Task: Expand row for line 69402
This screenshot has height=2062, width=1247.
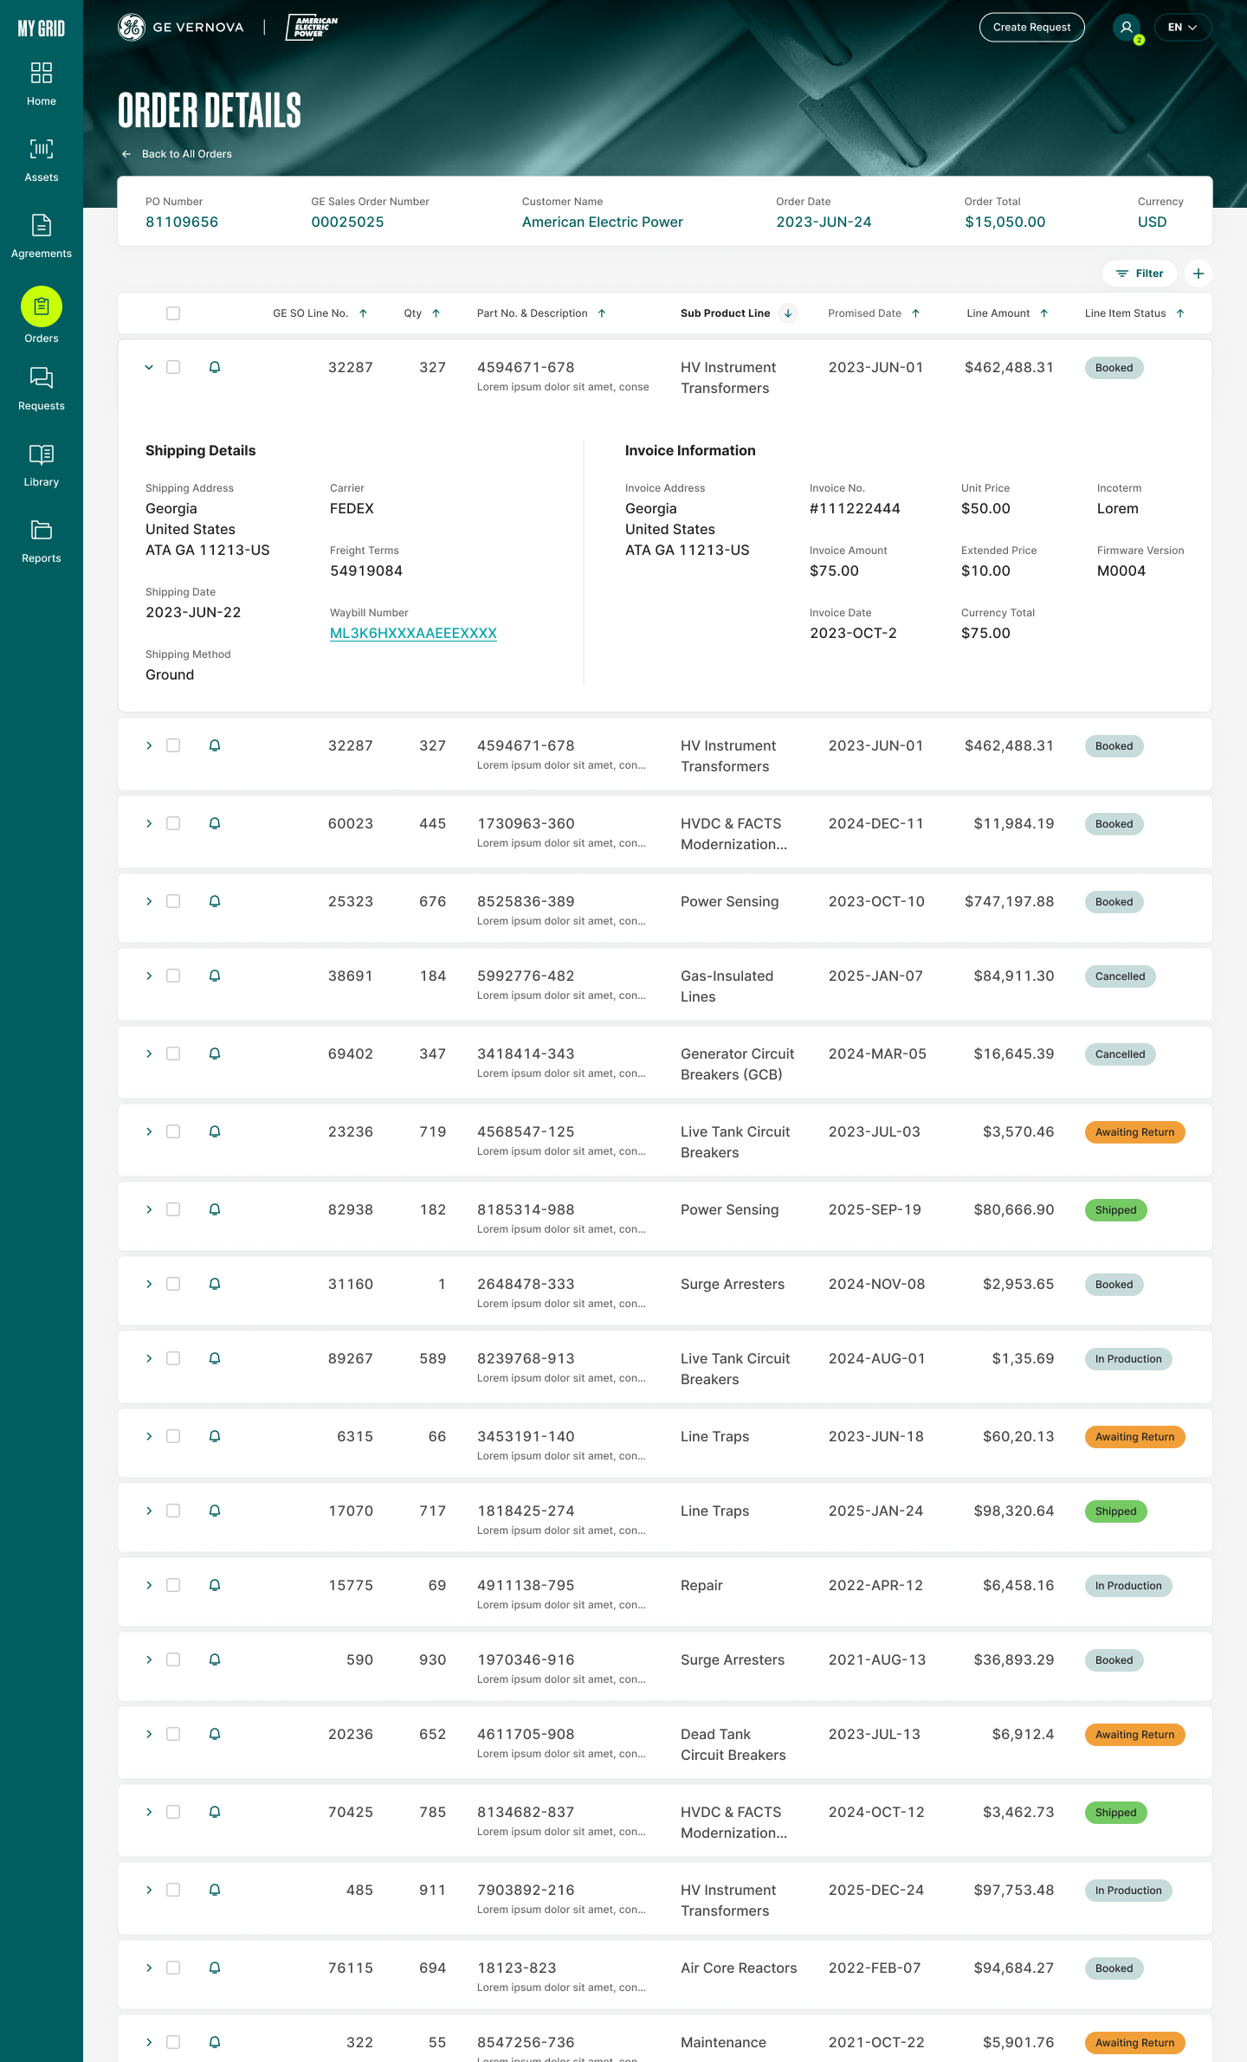Action: 149,1054
